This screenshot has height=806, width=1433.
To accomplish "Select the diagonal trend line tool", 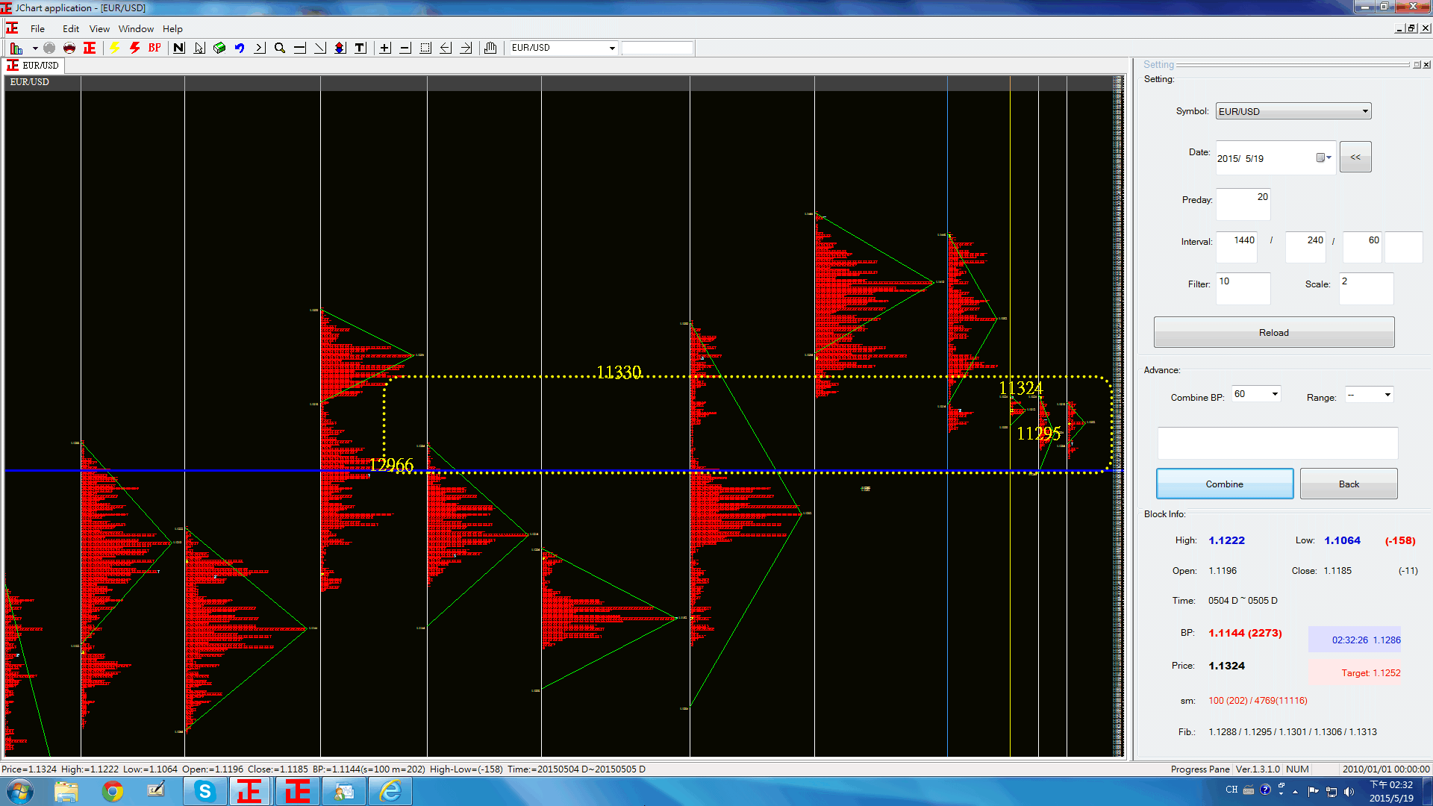I will tap(320, 48).
